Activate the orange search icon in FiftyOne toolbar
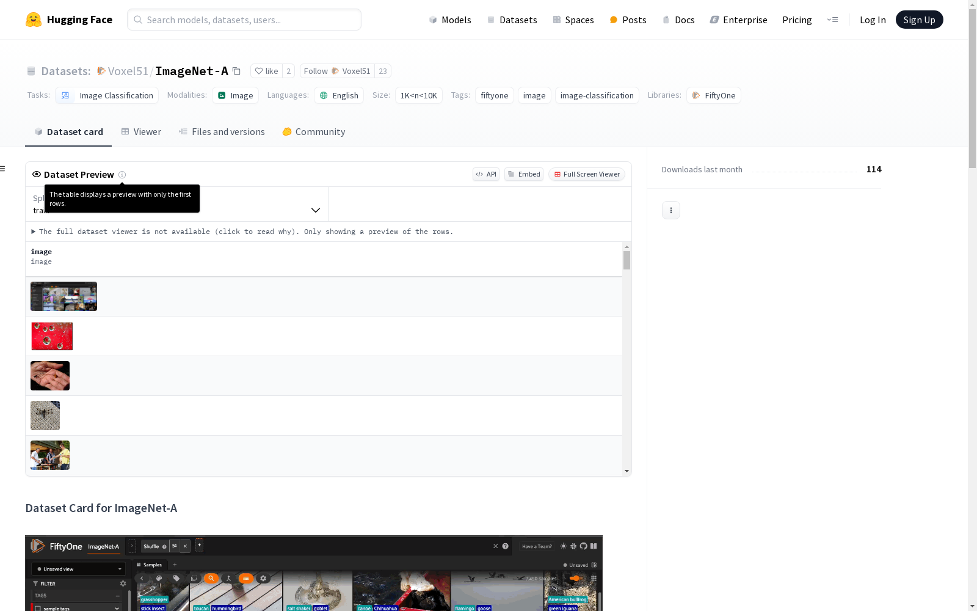The height and width of the screenshot is (611, 977). tap(211, 579)
